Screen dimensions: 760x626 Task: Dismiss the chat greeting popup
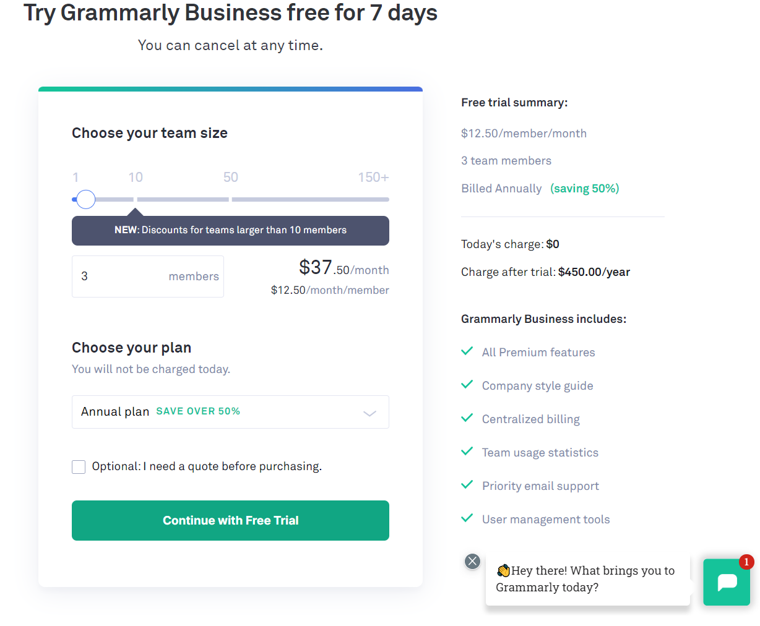click(472, 561)
